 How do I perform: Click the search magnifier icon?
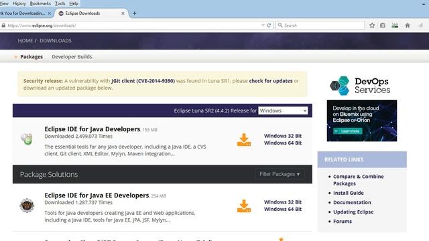[280, 25]
